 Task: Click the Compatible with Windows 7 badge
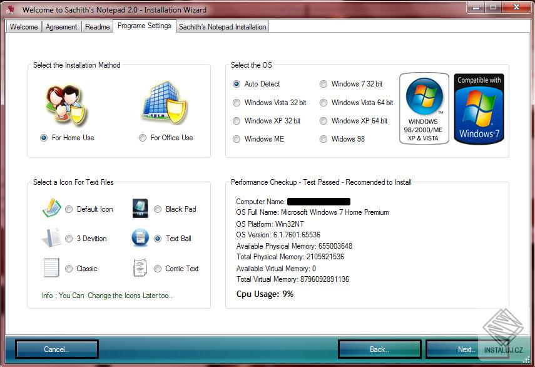[479, 109]
